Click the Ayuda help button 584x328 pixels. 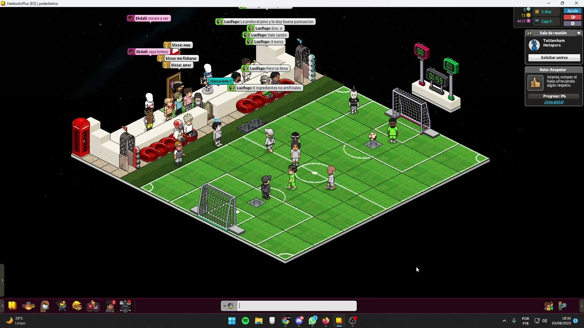(x=573, y=11)
